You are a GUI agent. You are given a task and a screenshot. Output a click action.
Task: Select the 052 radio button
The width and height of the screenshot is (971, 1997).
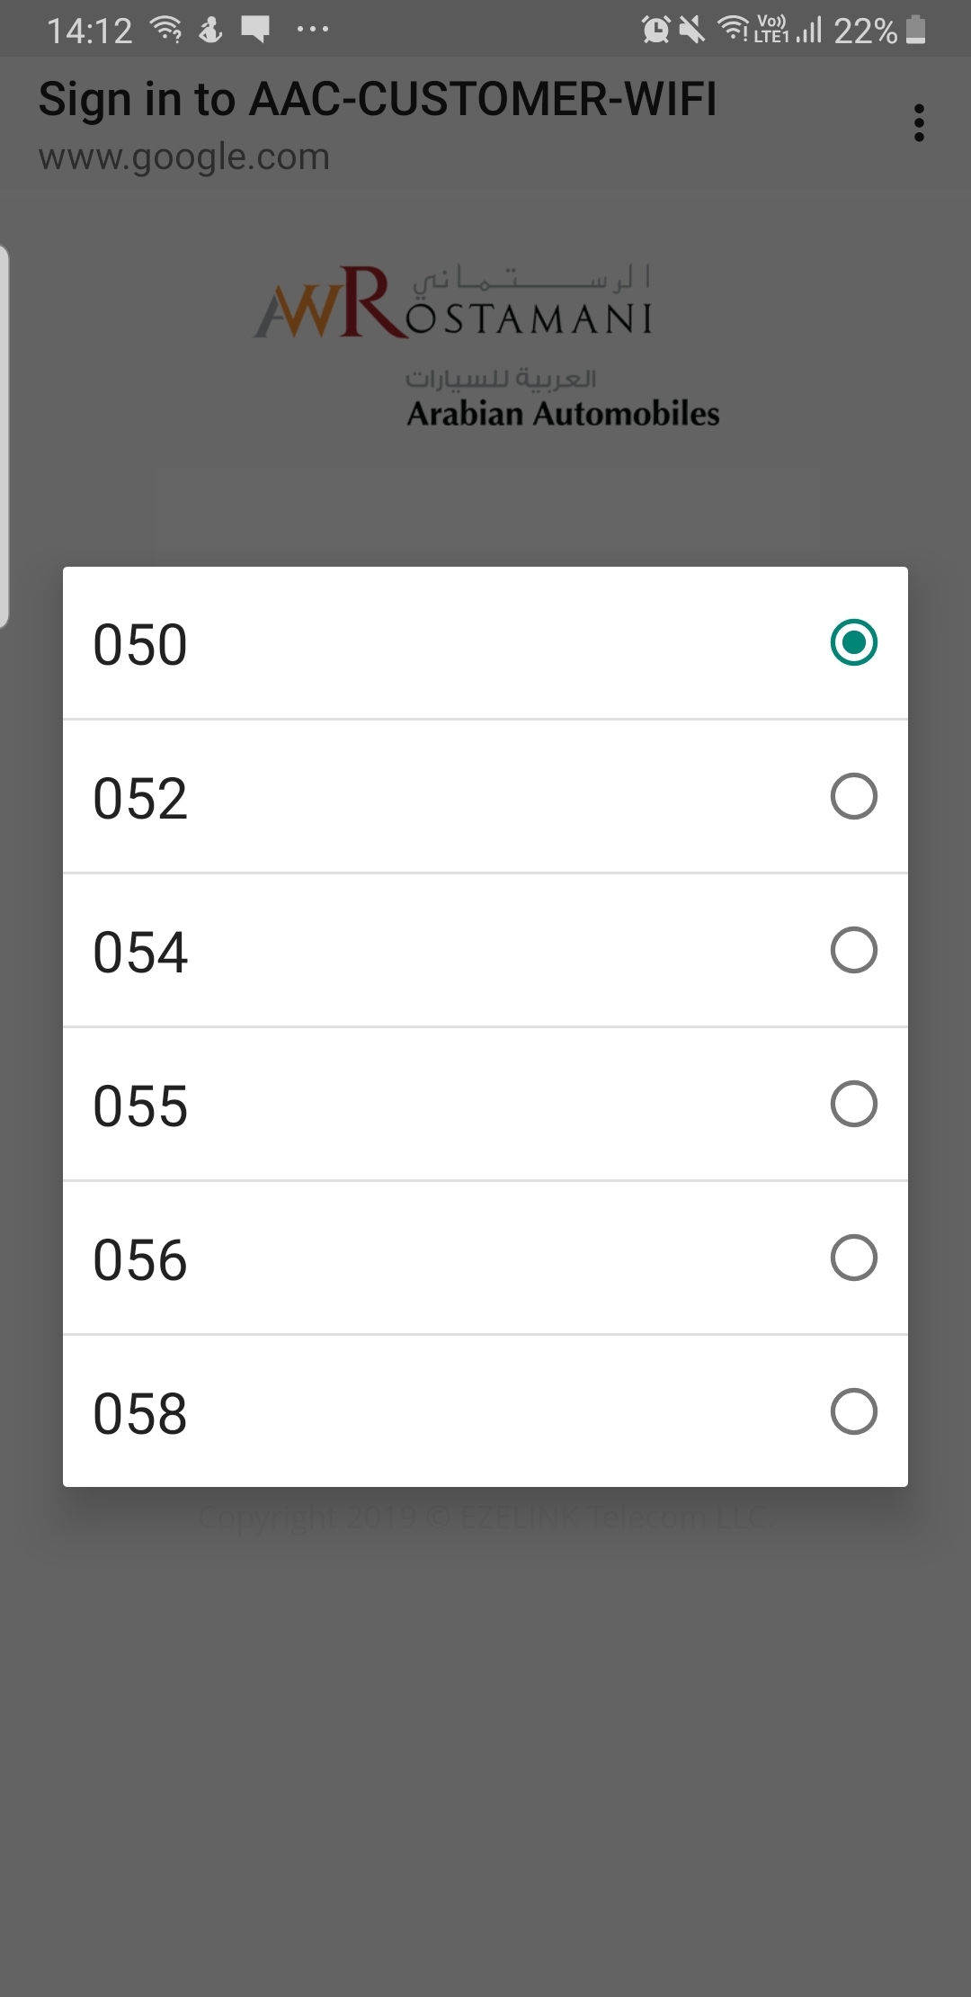pos(853,796)
